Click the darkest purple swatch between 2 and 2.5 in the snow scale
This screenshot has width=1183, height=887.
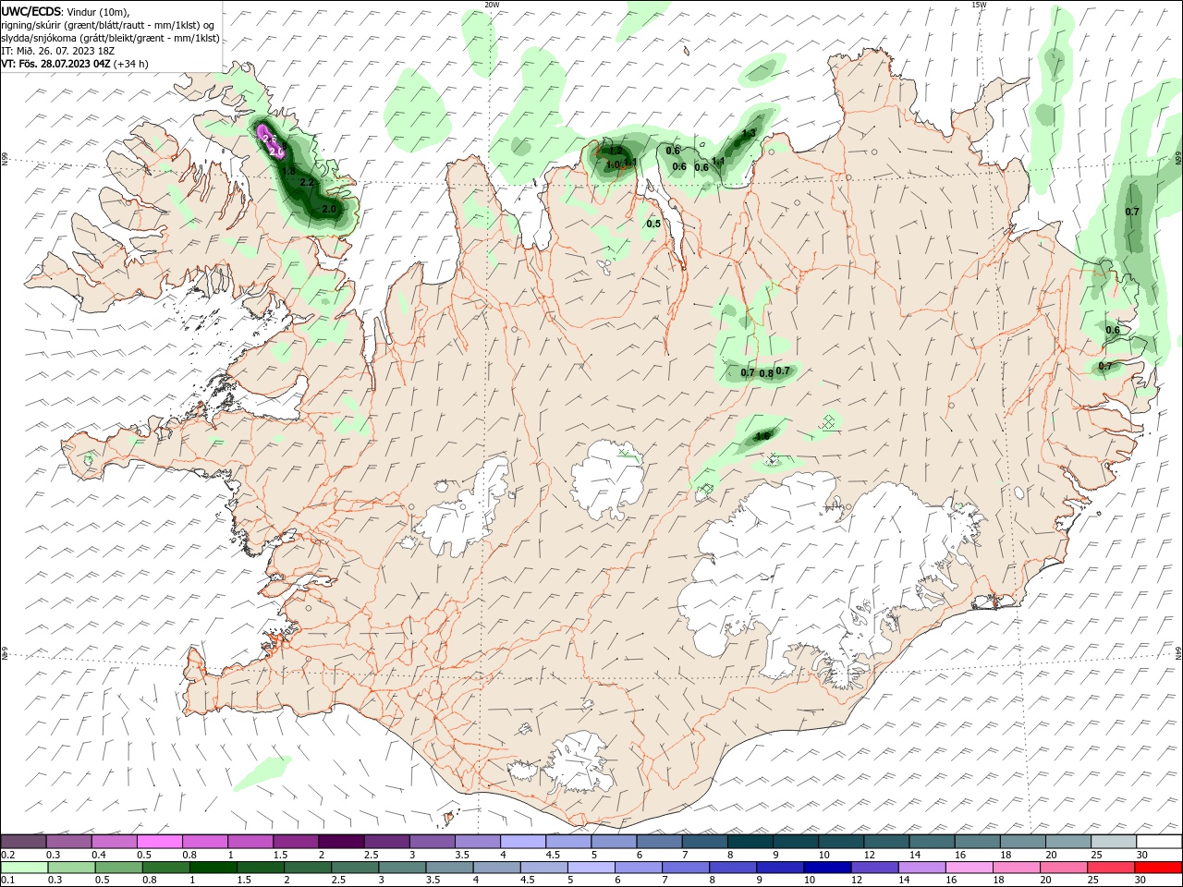[x=340, y=841]
